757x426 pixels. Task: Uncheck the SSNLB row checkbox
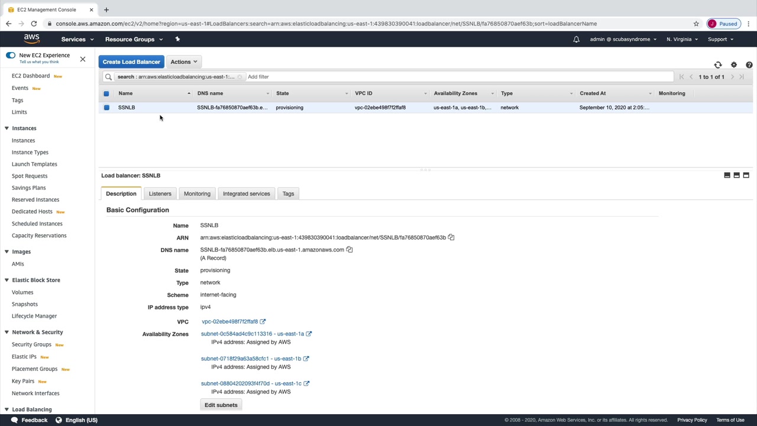point(106,108)
